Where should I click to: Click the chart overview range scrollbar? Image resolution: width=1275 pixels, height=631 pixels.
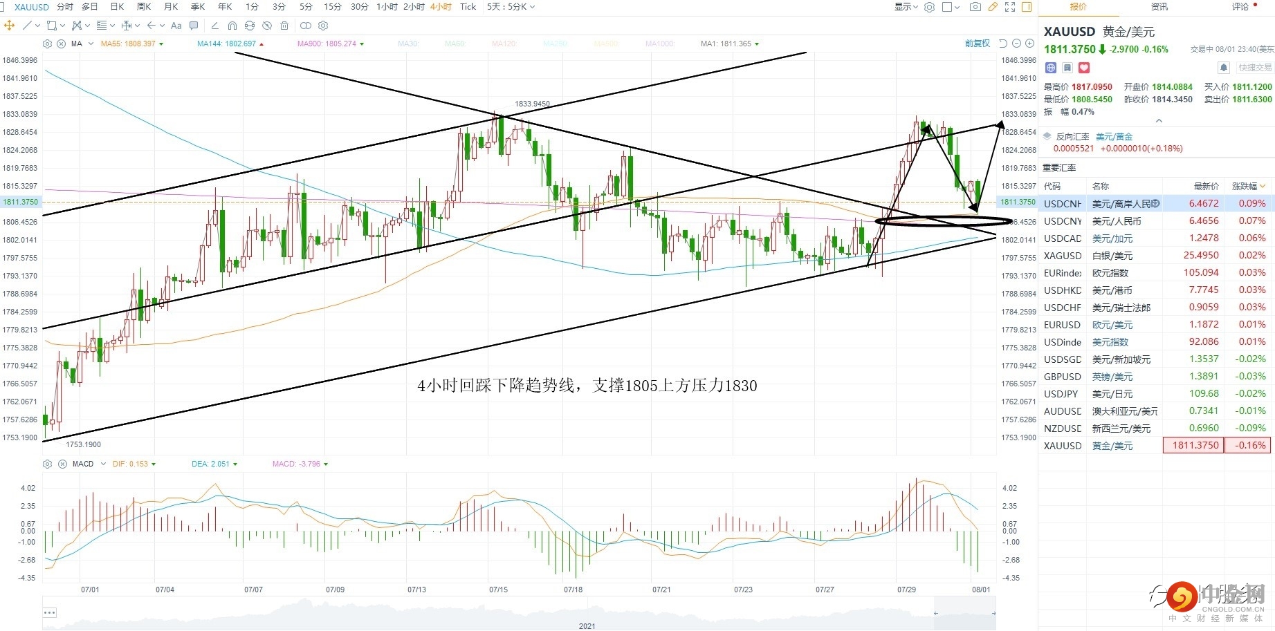519,614
